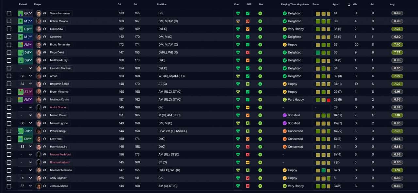Click Benjamin Šeško's double-chevron sharpness icon
The width and height of the screenshot is (418, 193).
tap(248, 84)
